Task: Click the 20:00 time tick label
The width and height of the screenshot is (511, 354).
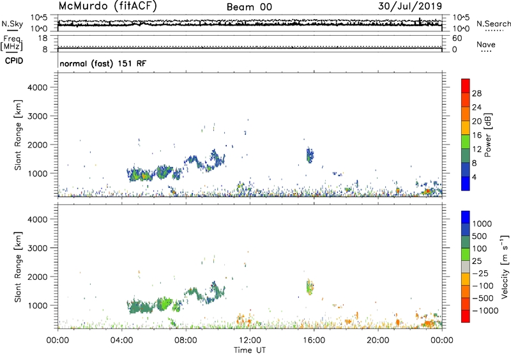Action: click(378, 341)
